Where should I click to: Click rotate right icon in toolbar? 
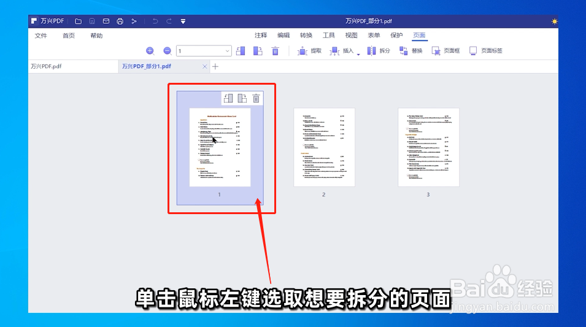[258, 51]
